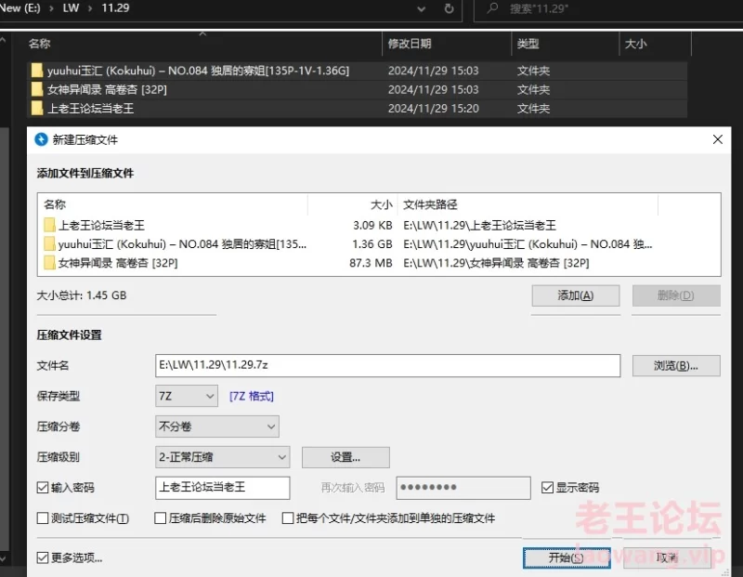
Task: Click 11.29 in breadcrumb path
Action: tap(115, 8)
